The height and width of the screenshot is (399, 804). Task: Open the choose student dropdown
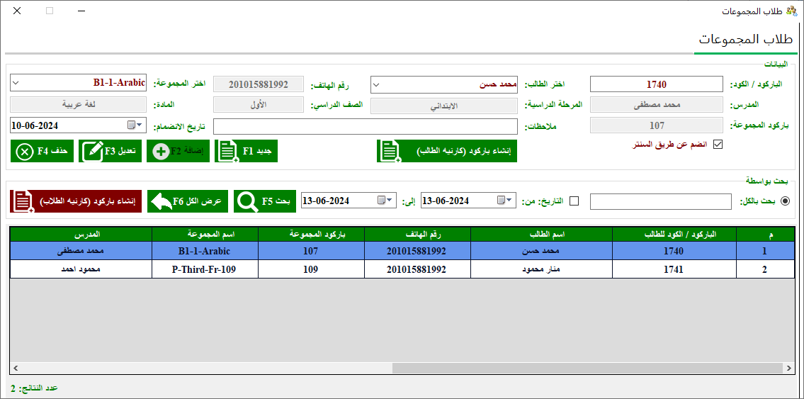coord(376,84)
